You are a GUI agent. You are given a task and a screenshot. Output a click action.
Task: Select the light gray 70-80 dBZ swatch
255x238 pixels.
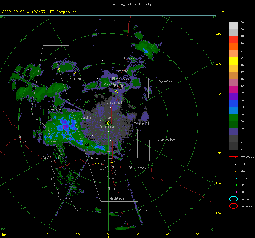[233, 25]
